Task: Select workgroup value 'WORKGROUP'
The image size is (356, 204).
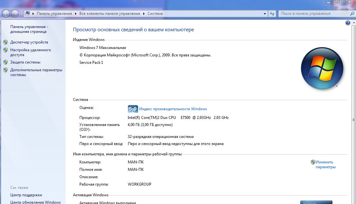Action: pyautogui.click(x=139, y=184)
